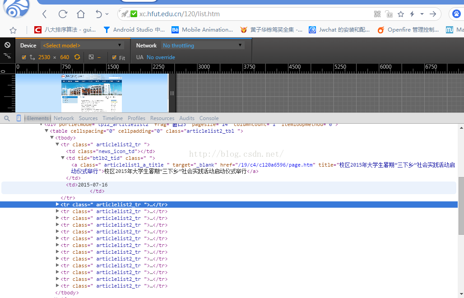Click the No override UA value

pyautogui.click(x=161, y=57)
